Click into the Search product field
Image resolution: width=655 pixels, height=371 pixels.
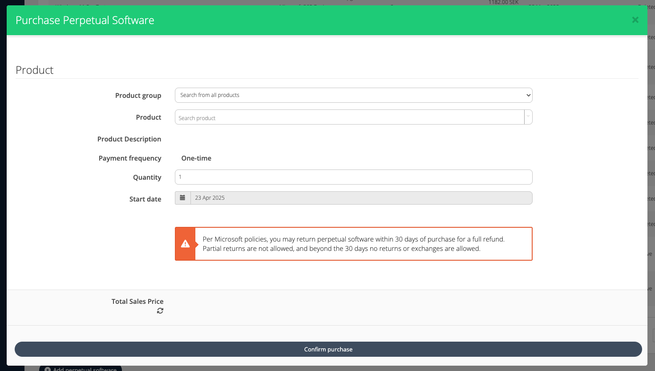click(x=349, y=117)
